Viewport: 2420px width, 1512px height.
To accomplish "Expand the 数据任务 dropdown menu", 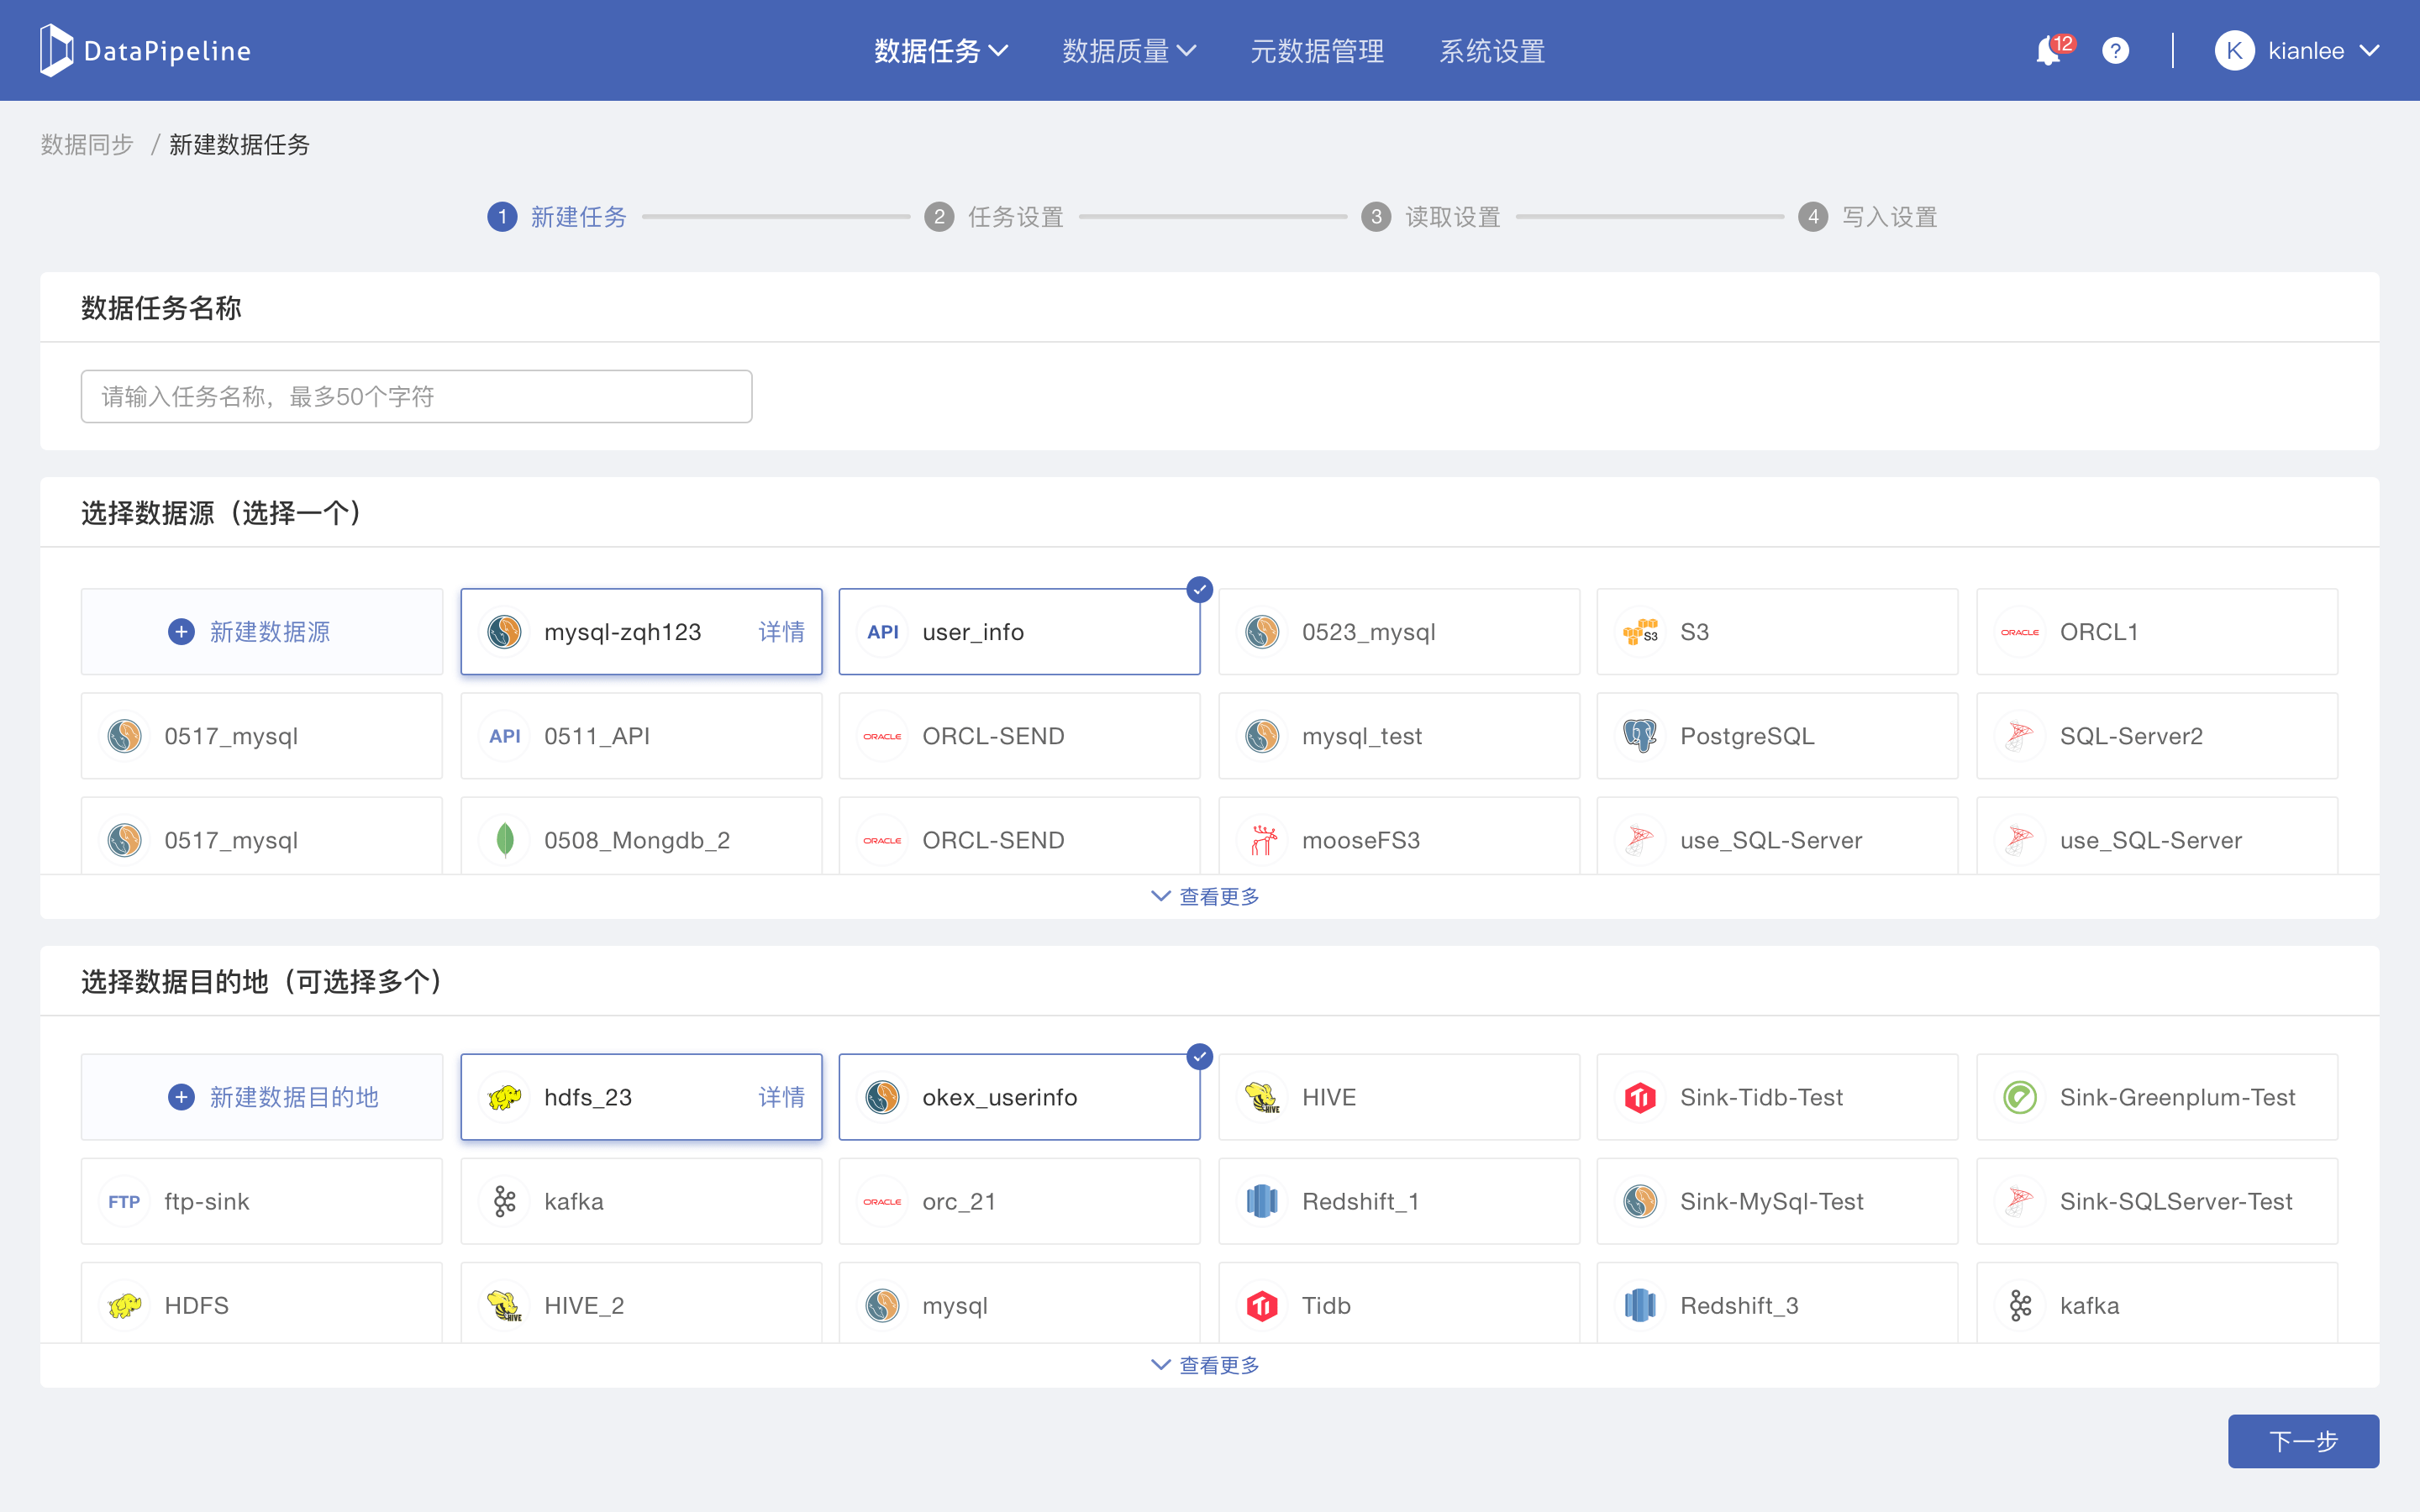I will pyautogui.click(x=940, y=51).
